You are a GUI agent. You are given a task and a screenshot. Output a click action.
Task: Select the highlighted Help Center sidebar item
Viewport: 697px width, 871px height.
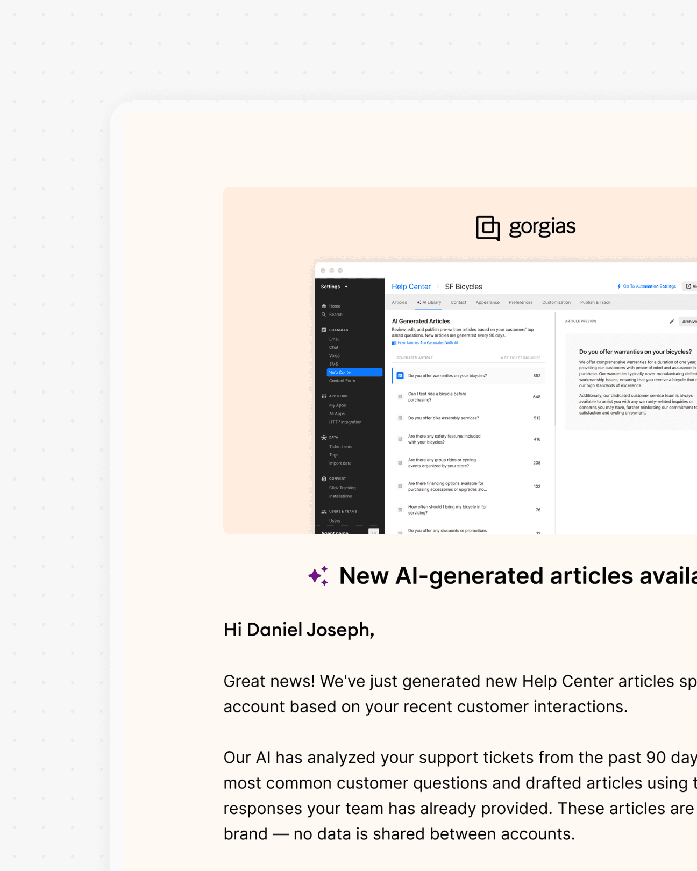pos(354,373)
